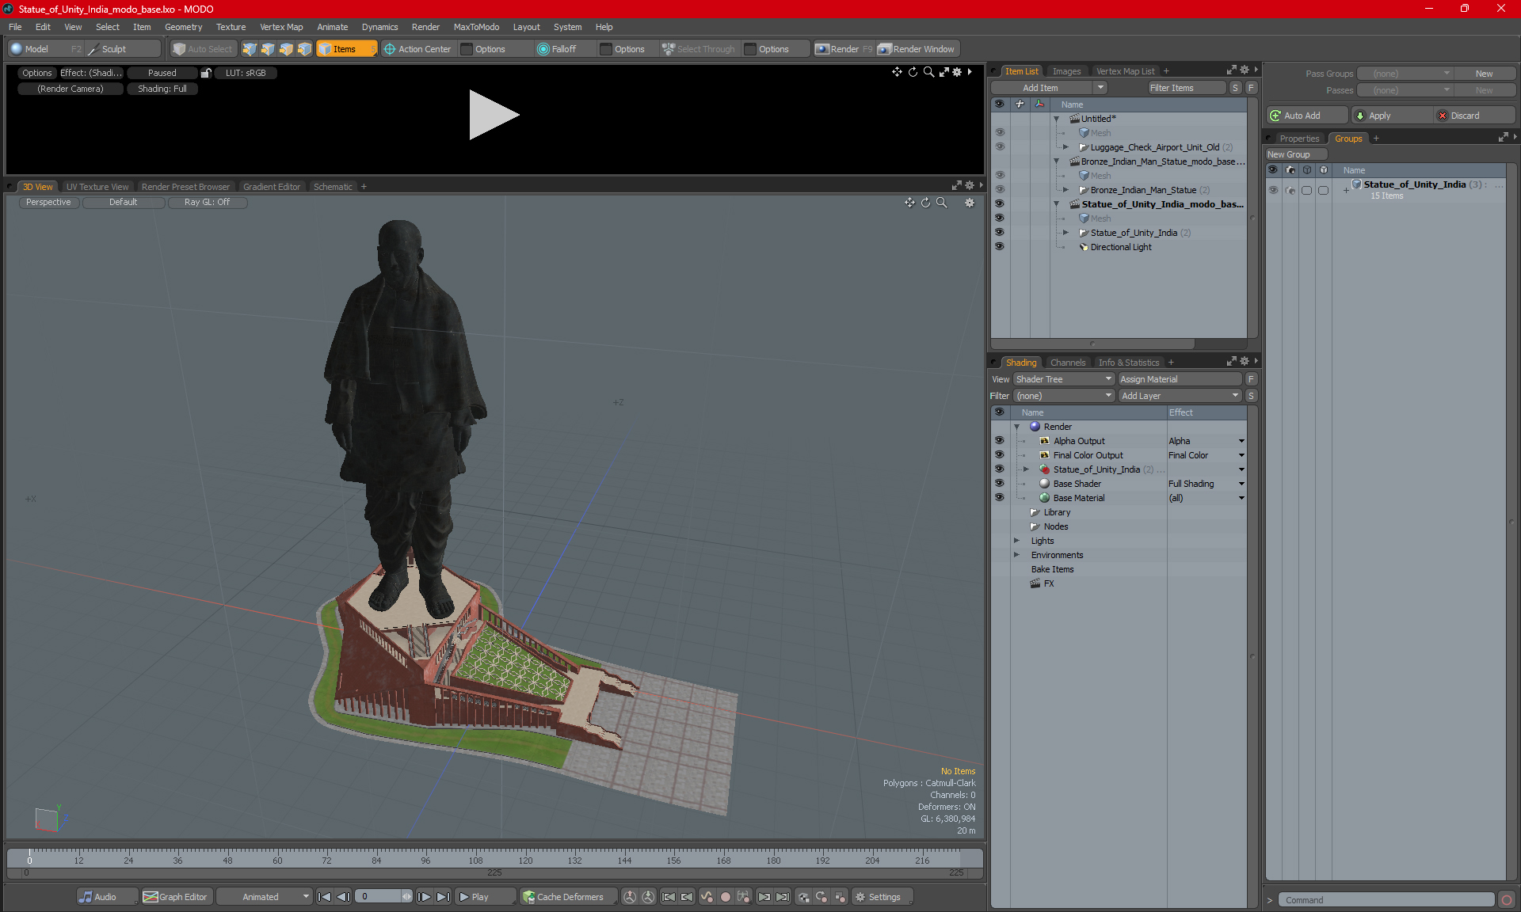The image size is (1521, 912).
Task: Click the 3D viewport settings gear icon
Action: point(970,203)
